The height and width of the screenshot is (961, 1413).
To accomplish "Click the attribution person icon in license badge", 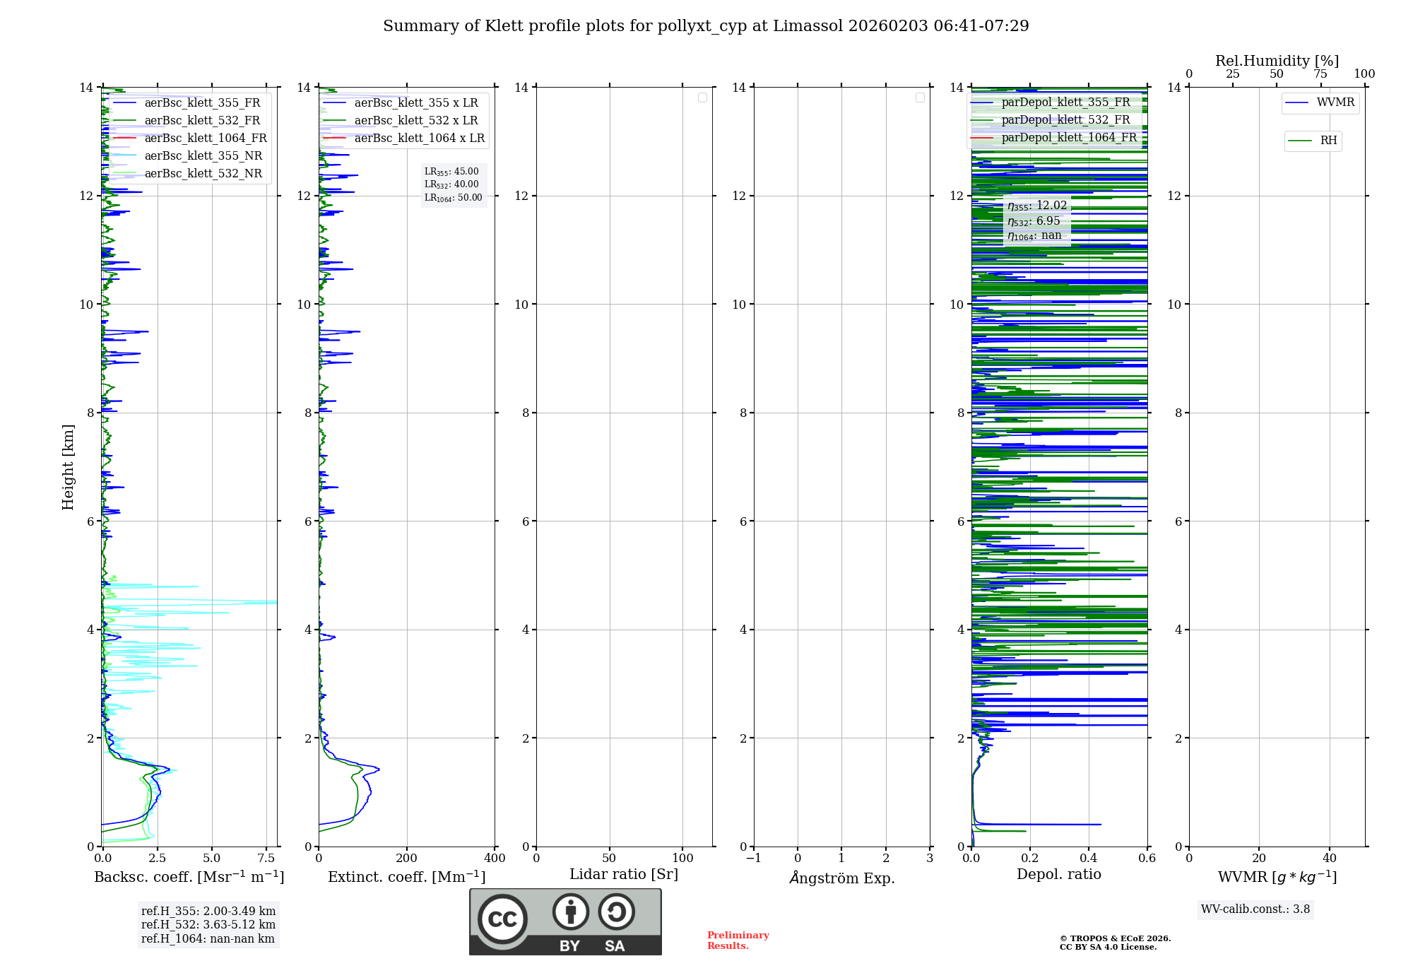I will [570, 912].
